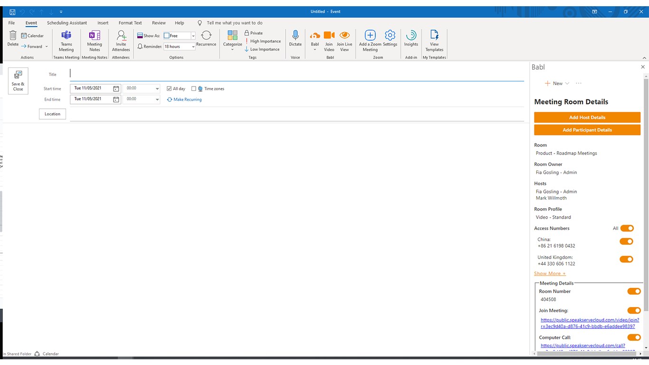Click the Start time calendar picker icon
This screenshot has width=649, height=365.
click(116, 89)
